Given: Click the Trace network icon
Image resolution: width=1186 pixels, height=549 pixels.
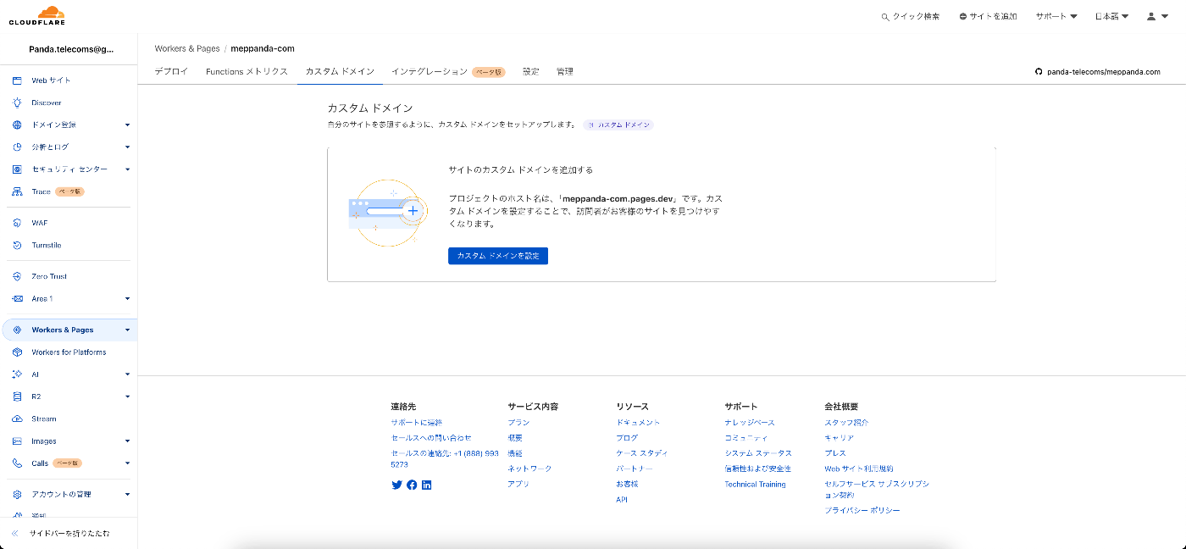Looking at the screenshot, I should pyautogui.click(x=17, y=191).
